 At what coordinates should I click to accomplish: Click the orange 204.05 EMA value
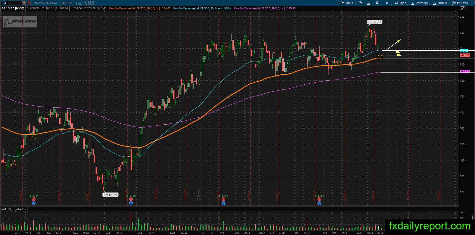pyautogui.click(x=166, y=8)
